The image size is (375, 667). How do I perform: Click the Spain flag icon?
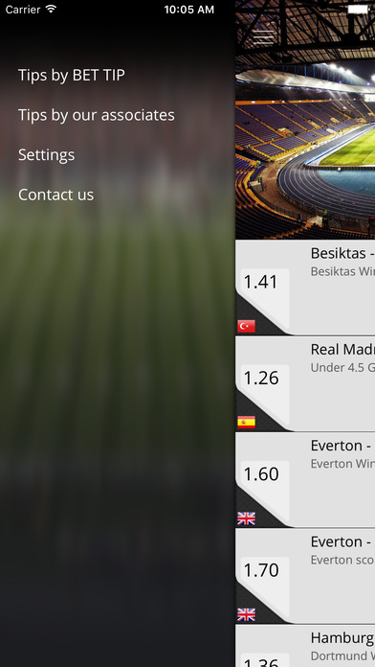point(246,422)
